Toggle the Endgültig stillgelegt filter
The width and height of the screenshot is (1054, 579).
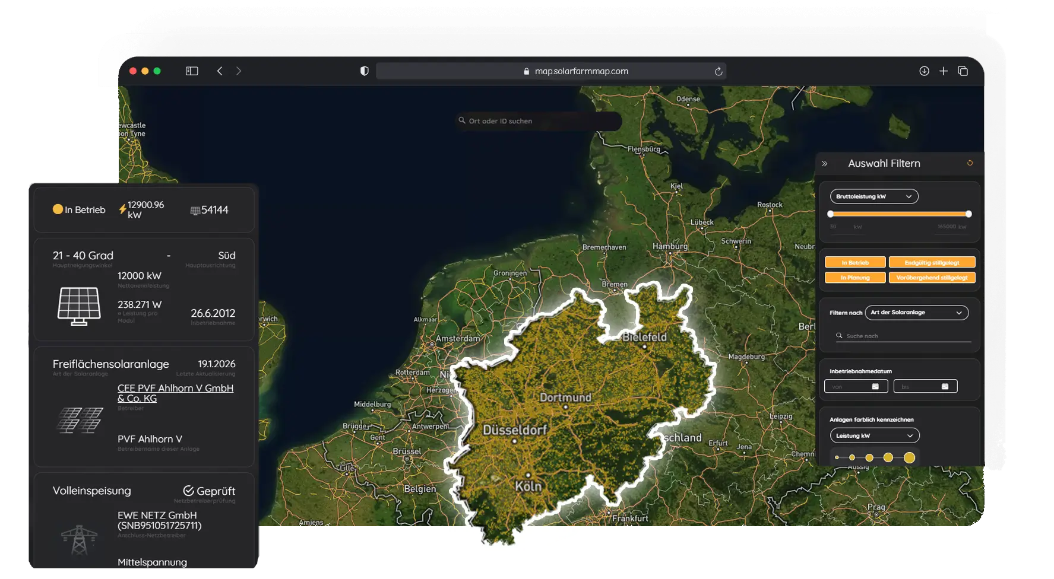(x=932, y=262)
